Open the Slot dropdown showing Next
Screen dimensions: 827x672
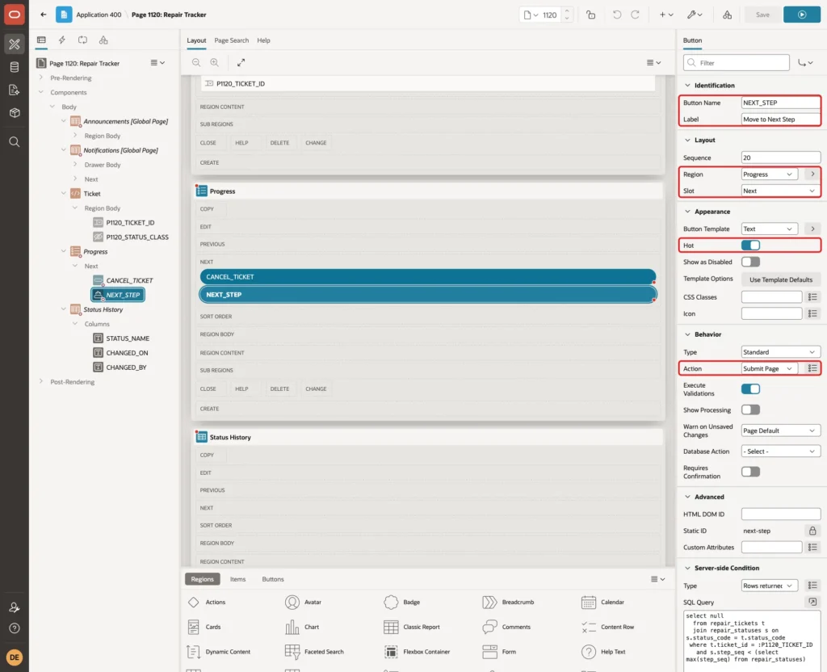click(781, 191)
